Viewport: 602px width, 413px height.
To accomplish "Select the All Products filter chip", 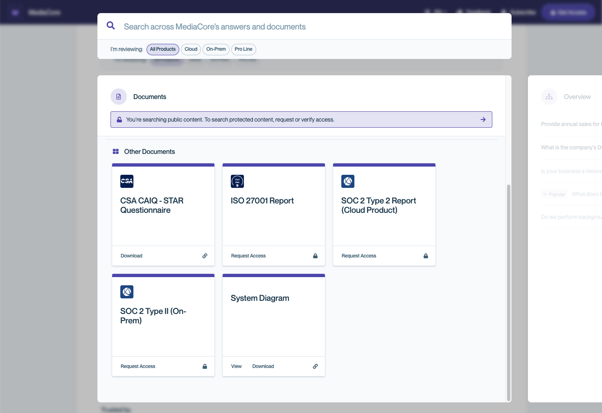I will coord(162,49).
